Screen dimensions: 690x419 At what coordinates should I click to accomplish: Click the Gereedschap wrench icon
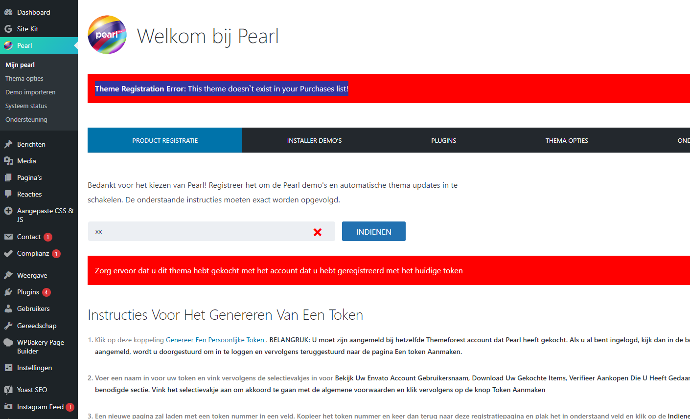(8, 326)
